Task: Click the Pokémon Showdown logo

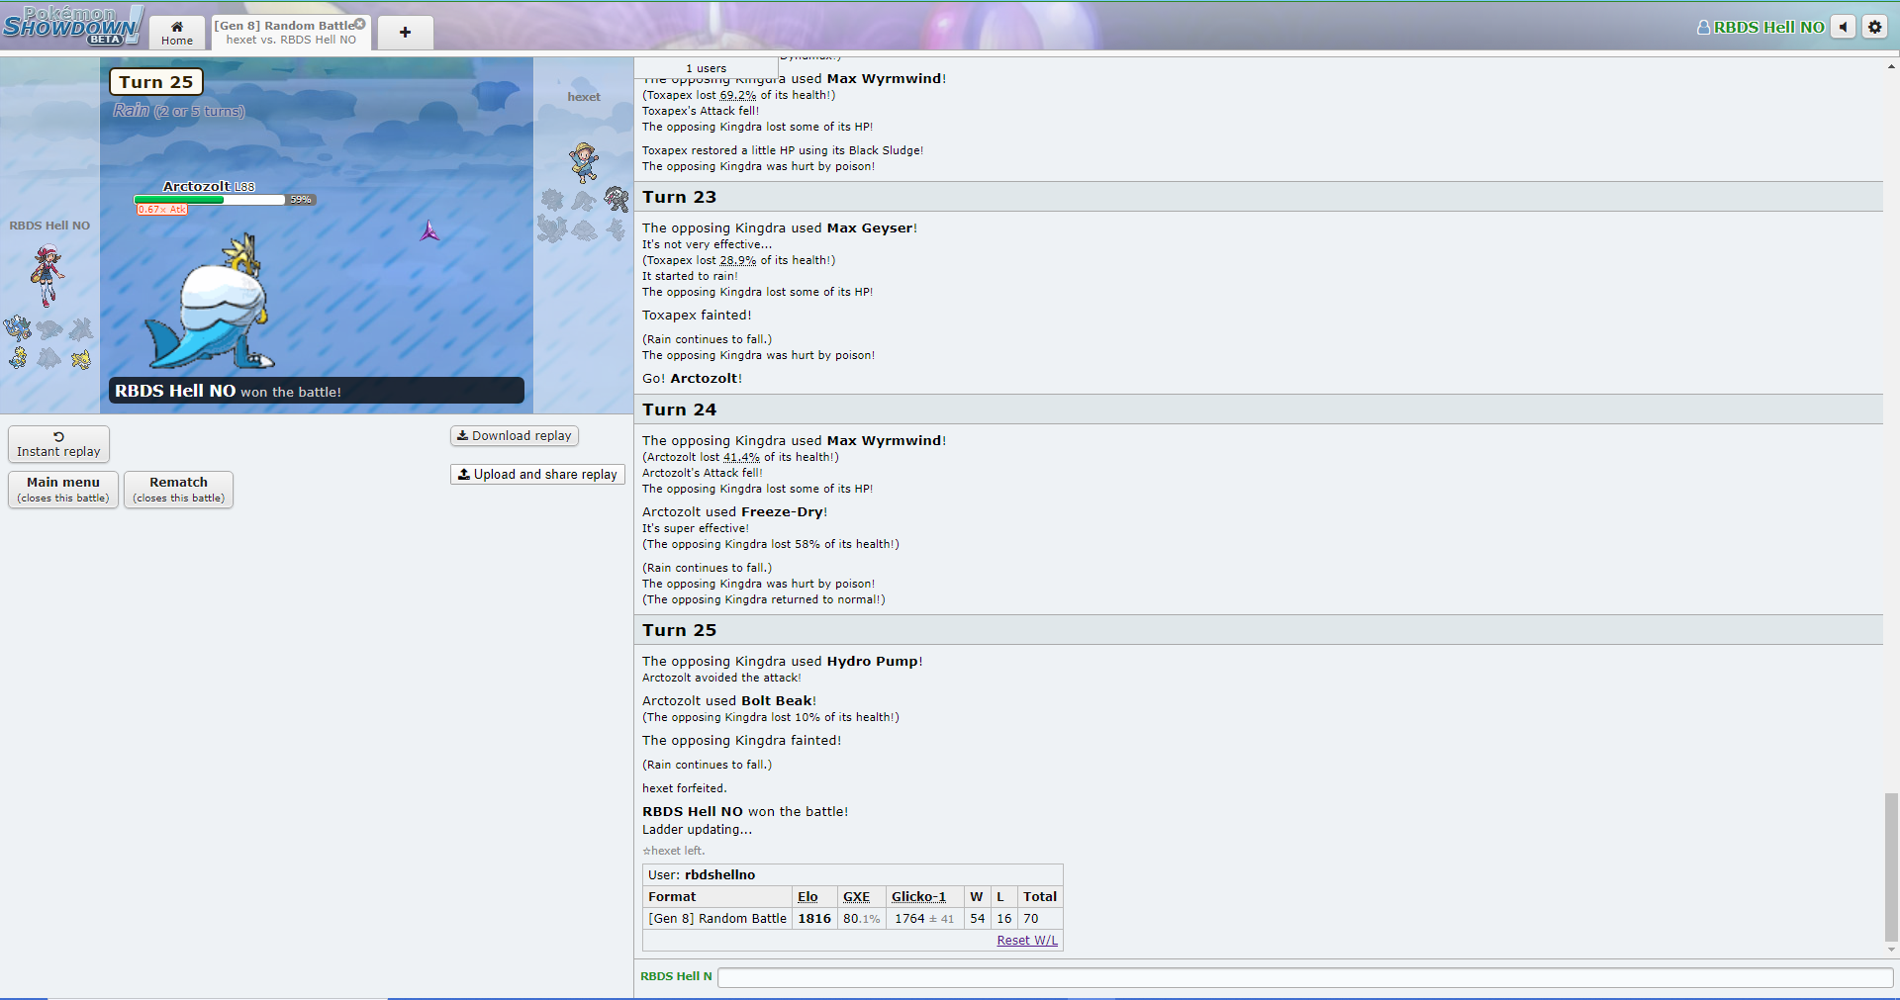Action: (73, 26)
